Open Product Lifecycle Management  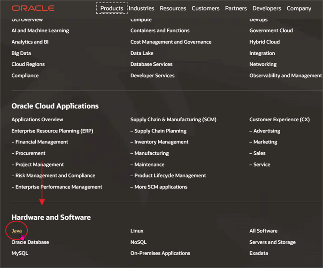point(168,175)
